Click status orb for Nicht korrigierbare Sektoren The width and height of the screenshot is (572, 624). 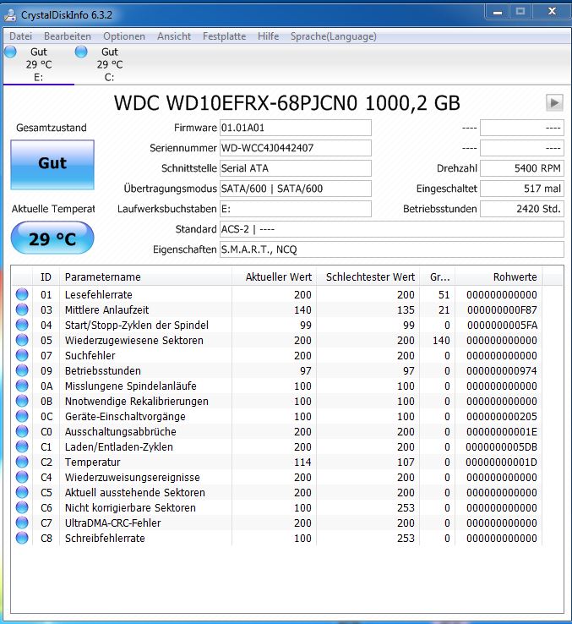point(22,507)
